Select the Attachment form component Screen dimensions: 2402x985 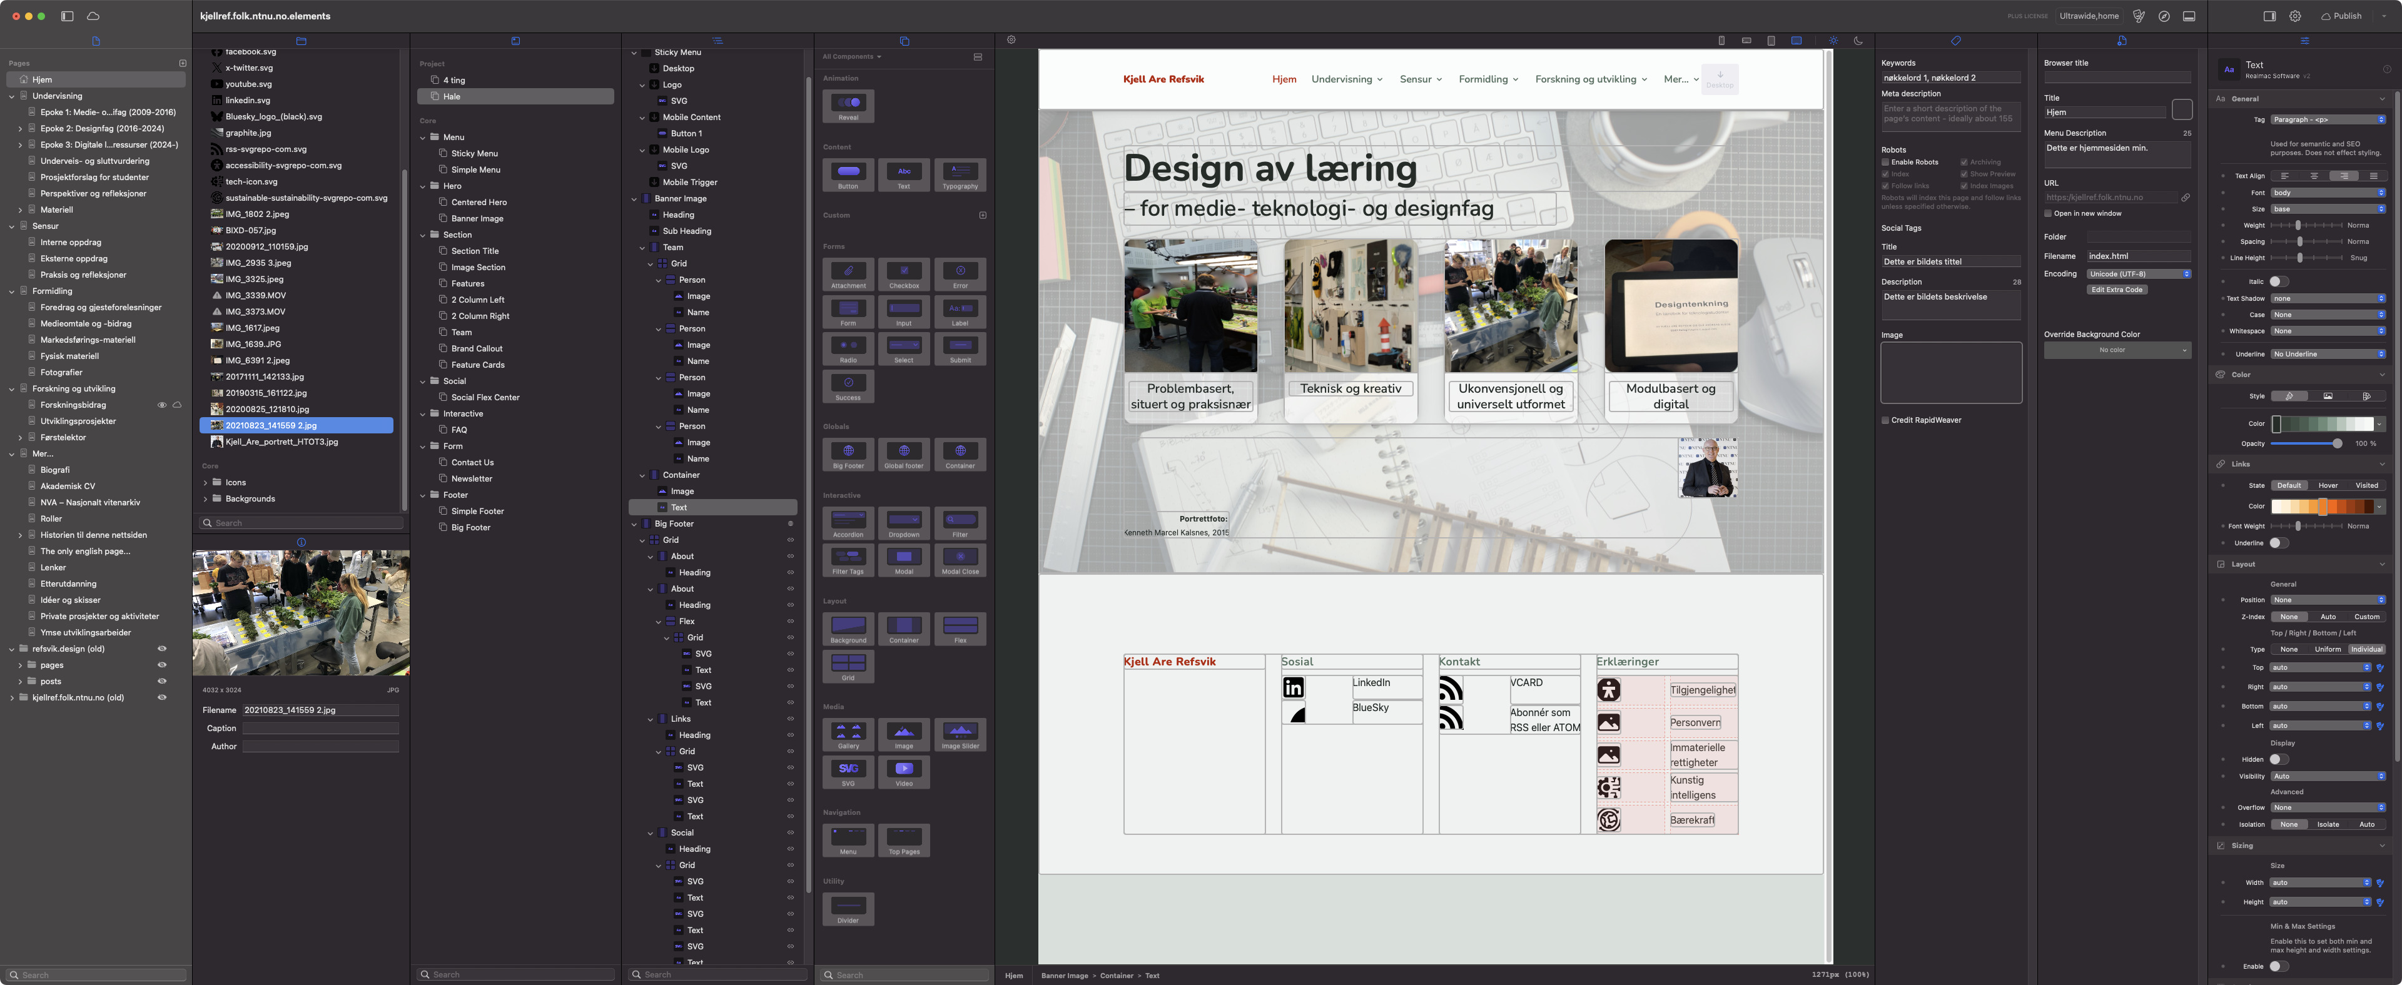[848, 274]
